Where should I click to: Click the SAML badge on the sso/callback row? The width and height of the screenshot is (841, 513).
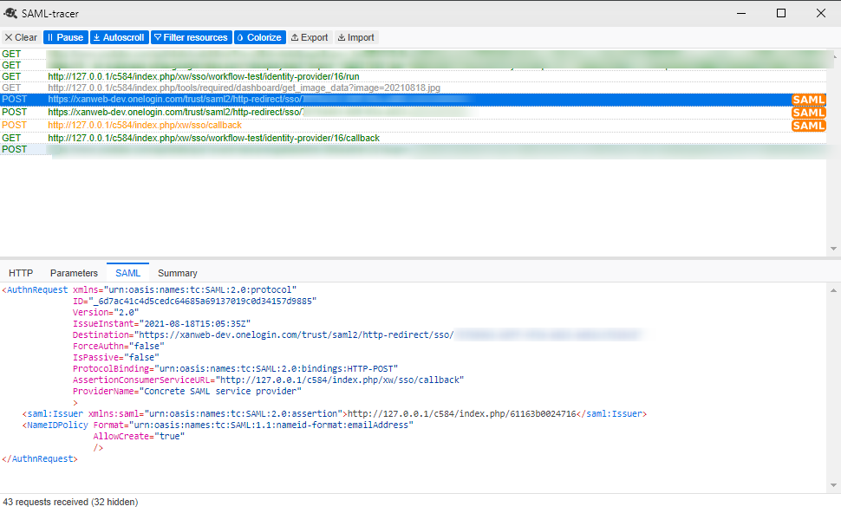click(808, 126)
